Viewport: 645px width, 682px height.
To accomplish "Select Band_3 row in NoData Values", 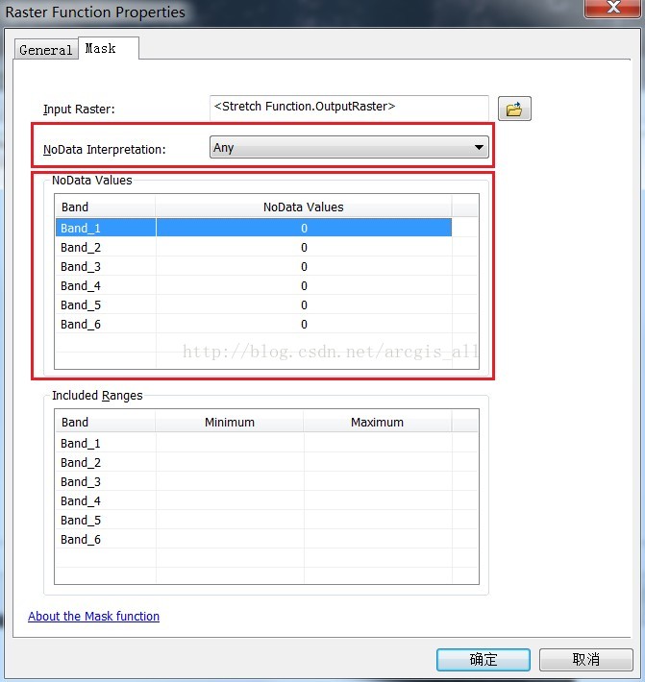I will pos(254,266).
